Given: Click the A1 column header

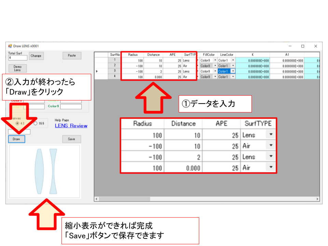Looking at the screenshot, I should click(287, 55).
